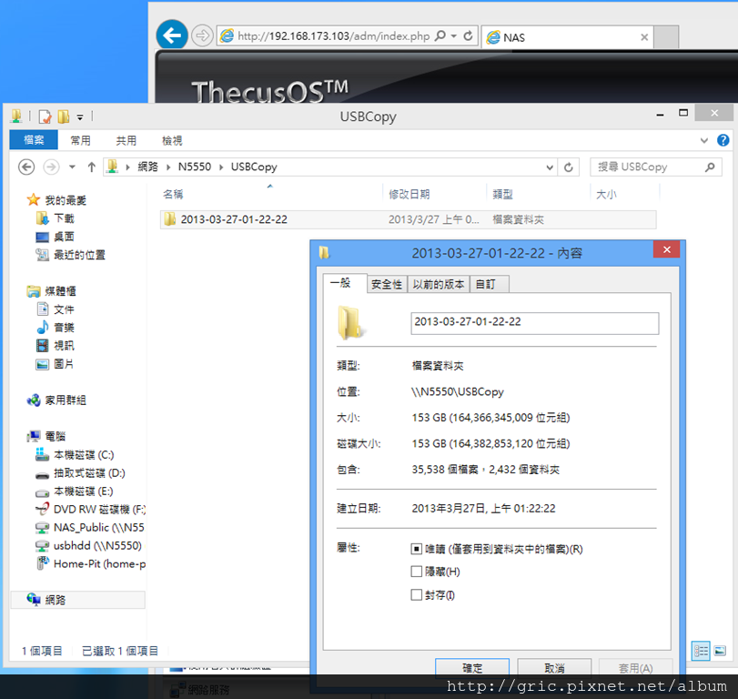
Task: Click the Explorer refresh button
Action: click(x=569, y=167)
